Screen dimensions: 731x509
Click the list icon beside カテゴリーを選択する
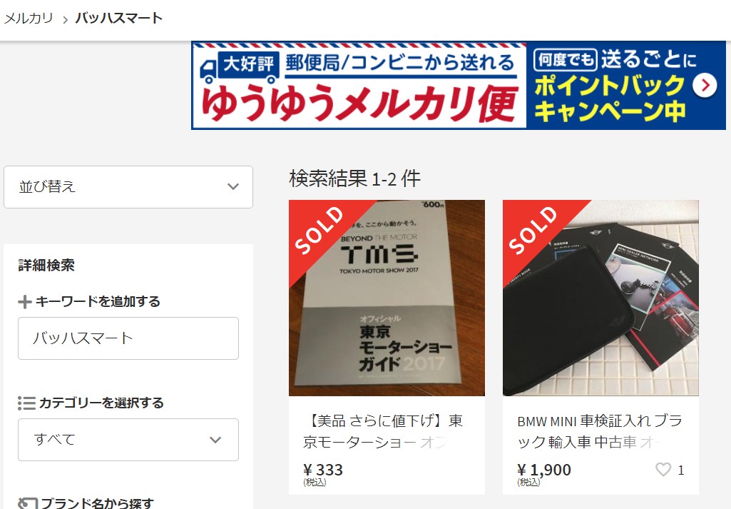(x=26, y=403)
